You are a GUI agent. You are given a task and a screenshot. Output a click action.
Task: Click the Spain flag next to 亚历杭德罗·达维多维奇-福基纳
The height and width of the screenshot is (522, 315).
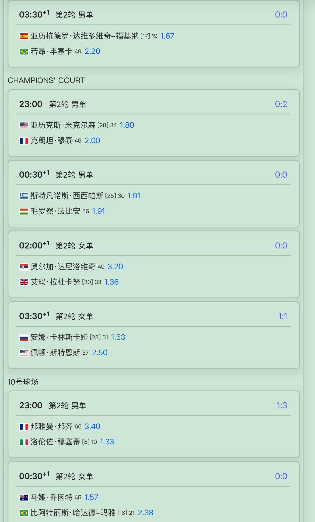tap(24, 36)
